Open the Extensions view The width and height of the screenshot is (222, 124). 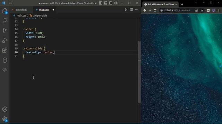(x=5, y=50)
